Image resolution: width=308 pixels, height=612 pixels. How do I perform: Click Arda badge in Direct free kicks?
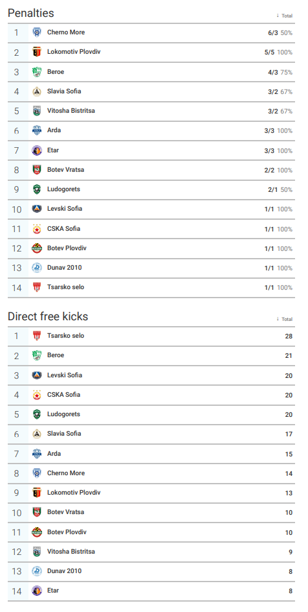coord(37,454)
